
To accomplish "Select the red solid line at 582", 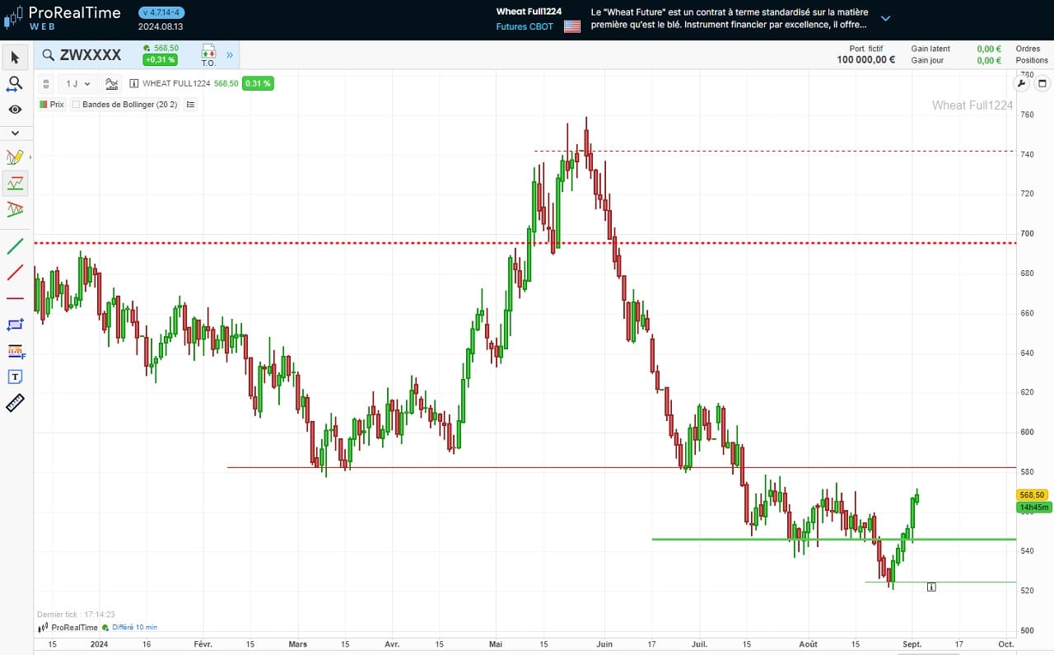I will coord(622,468).
